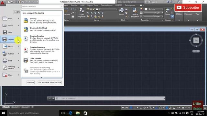Choose Drawing Standards DWS option
Viewport: 207px width, 116px height.
click(x=42, y=50)
